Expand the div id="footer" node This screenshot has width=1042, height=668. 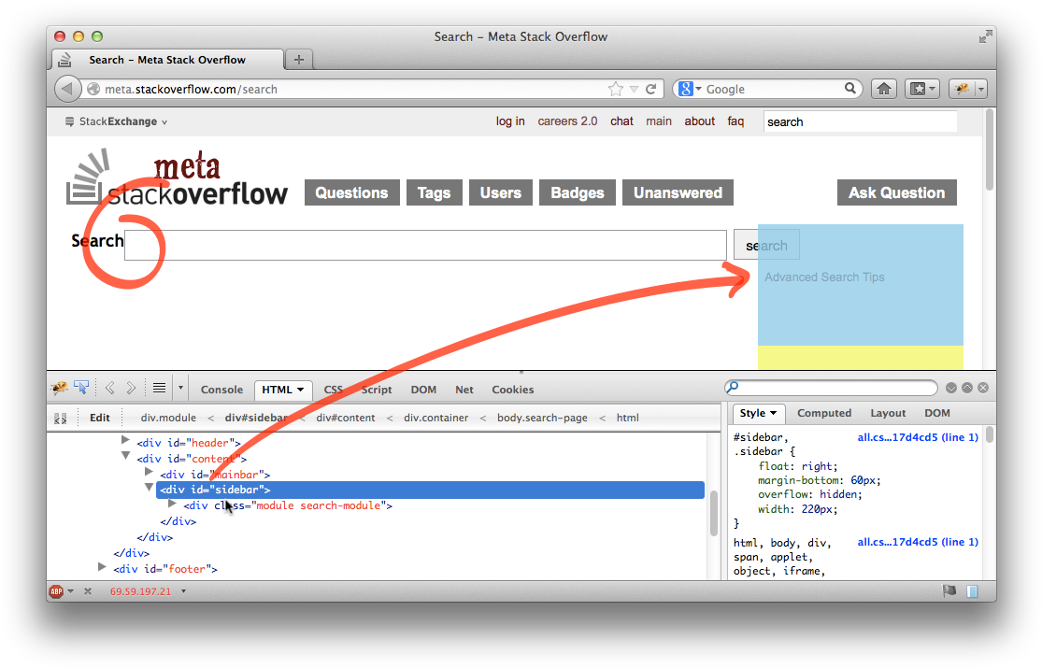103,567
